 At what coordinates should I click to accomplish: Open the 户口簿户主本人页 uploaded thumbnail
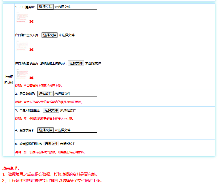click(x=22, y=45)
